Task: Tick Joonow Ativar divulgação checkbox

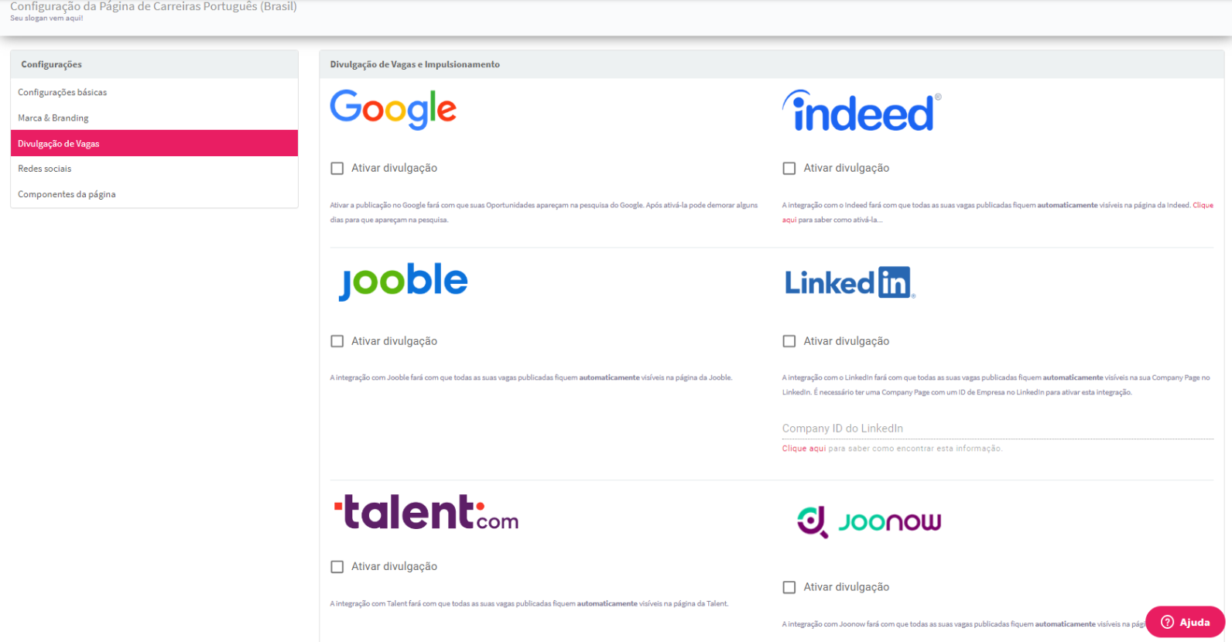Action: (789, 587)
